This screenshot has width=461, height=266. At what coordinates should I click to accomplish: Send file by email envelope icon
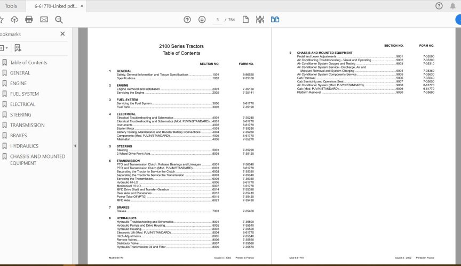pos(44,20)
